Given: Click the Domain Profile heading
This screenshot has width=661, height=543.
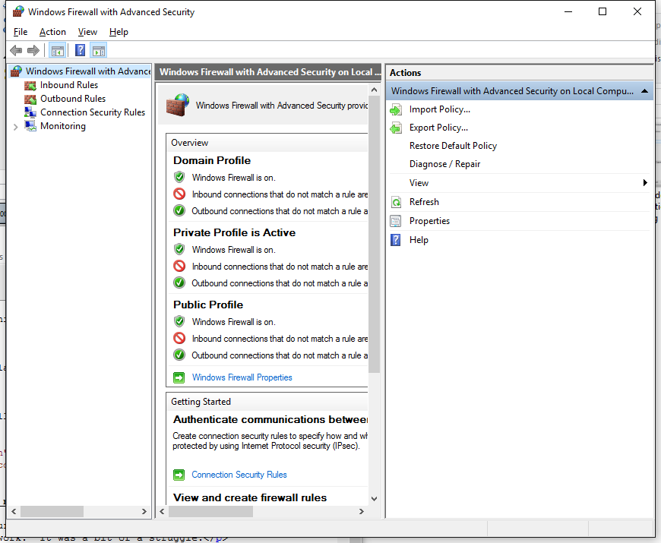Looking at the screenshot, I should pos(212,160).
